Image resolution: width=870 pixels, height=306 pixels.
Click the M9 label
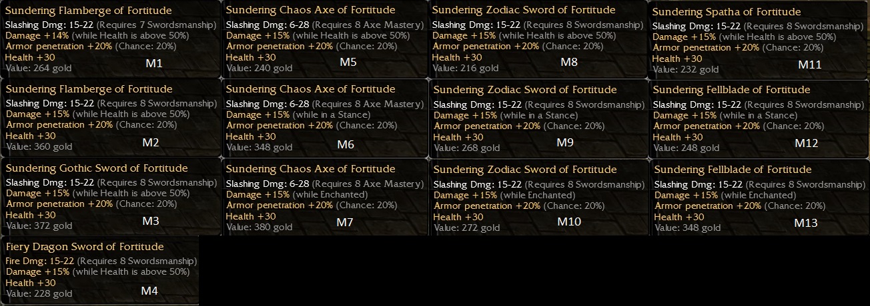click(564, 142)
